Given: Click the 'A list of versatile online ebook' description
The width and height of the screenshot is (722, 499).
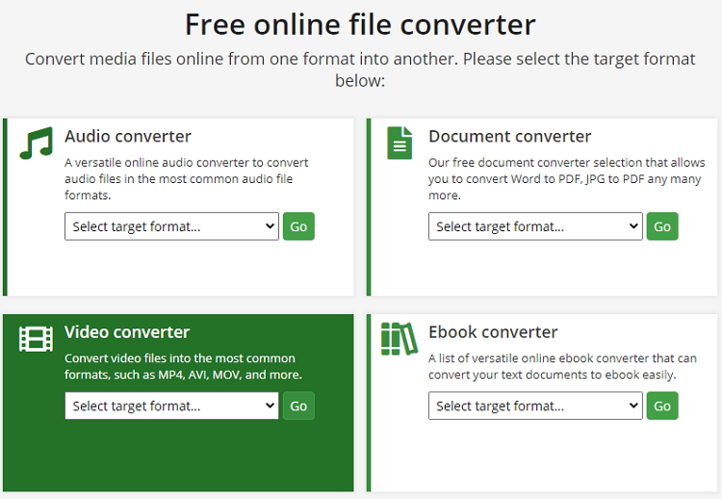Looking at the screenshot, I should coord(562,366).
